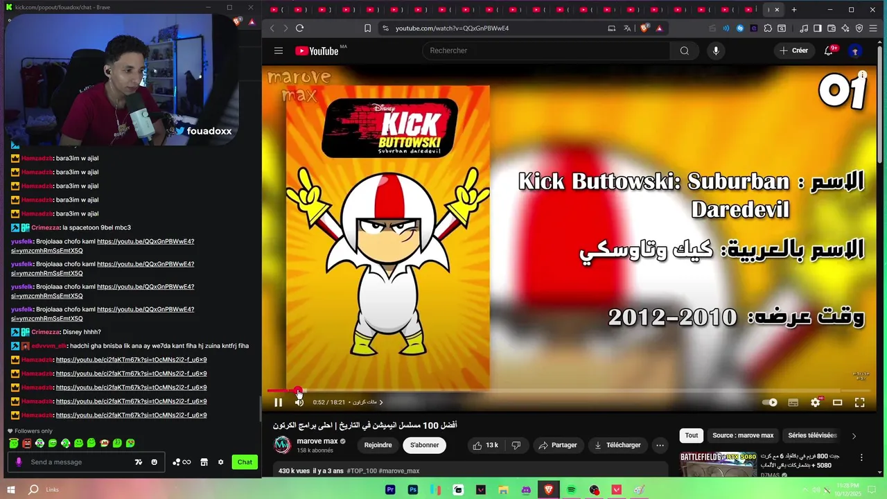Click the Rejoindre button
Screen dimensions: 887x499
click(x=378, y=445)
